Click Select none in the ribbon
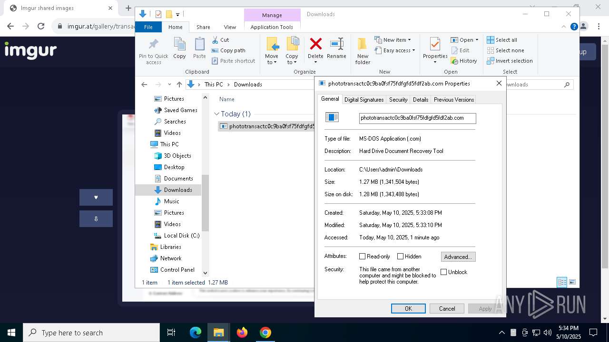Image resolution: width=609 pixels, height=342 pixels. [x=505, y=50]
